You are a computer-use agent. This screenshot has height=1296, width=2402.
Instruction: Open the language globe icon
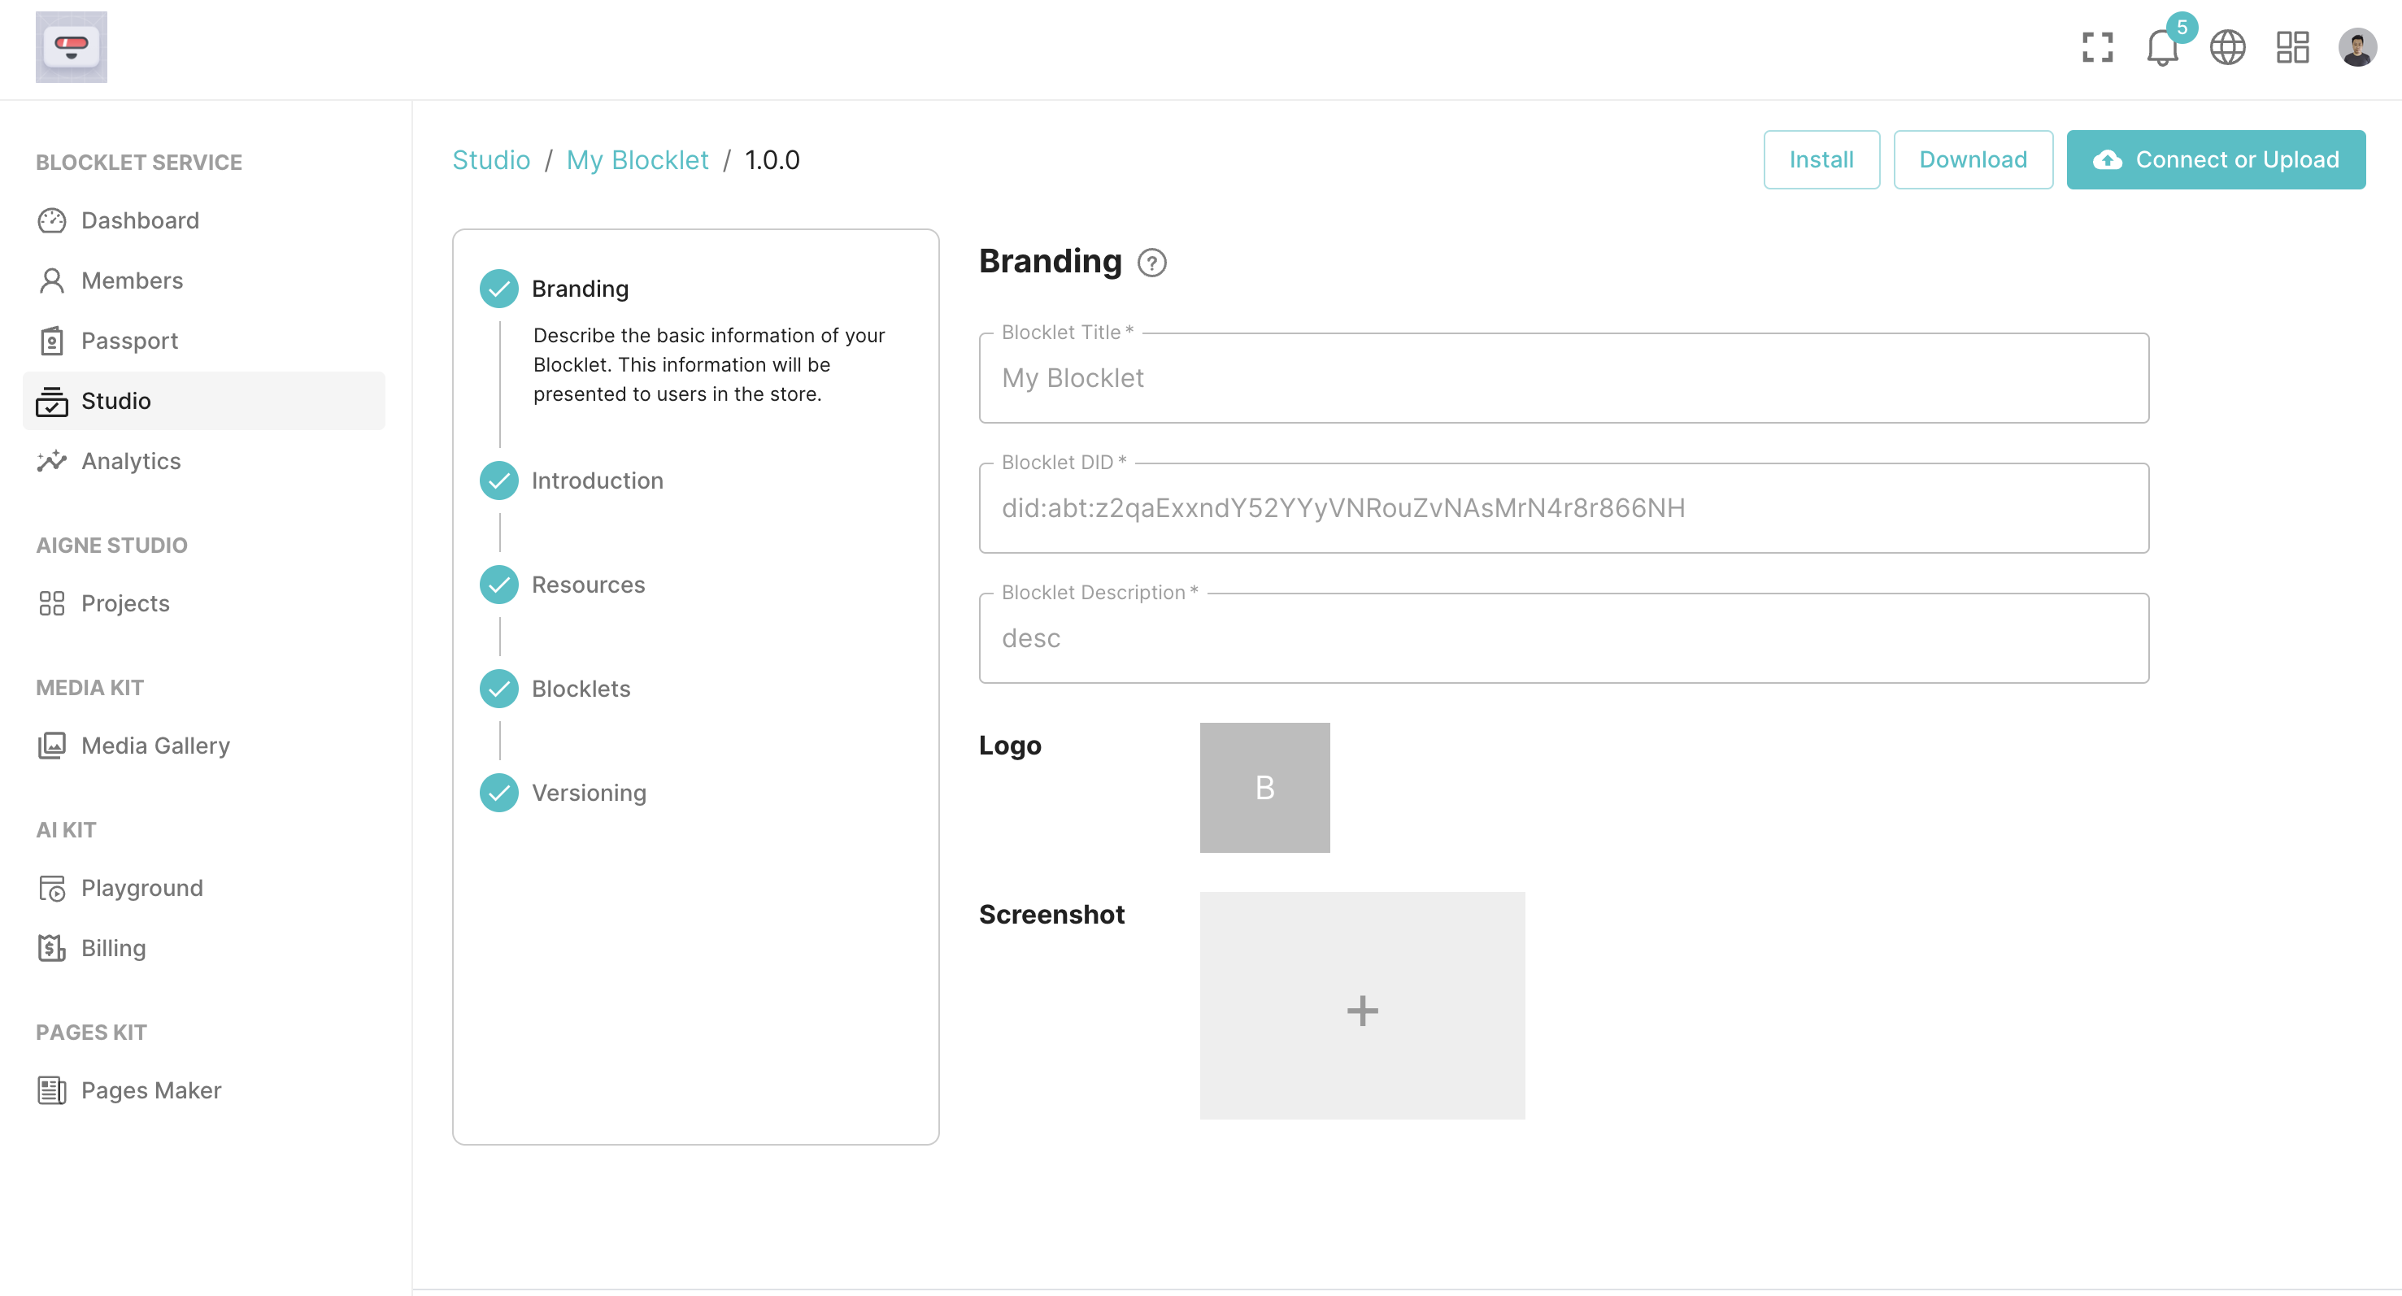click(2226, 46)
